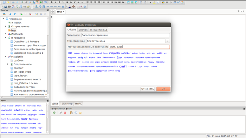Click the anchor icon in the toolbar
Screen dimensions: 246x138
point(171,2)
